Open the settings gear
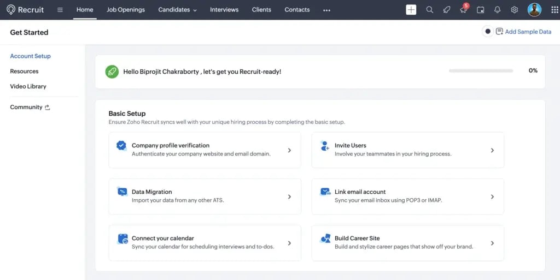Viewport: 560px width, 280px height. point(514,10)
